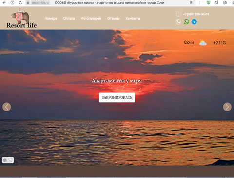The width and height of the screenshot is (234, 178).
Task: Bookmark this page with the bookmark icon
Action: (191, 3)
